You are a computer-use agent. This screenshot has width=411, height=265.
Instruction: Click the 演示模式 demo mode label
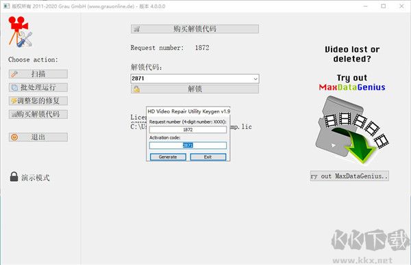point(36,178)
